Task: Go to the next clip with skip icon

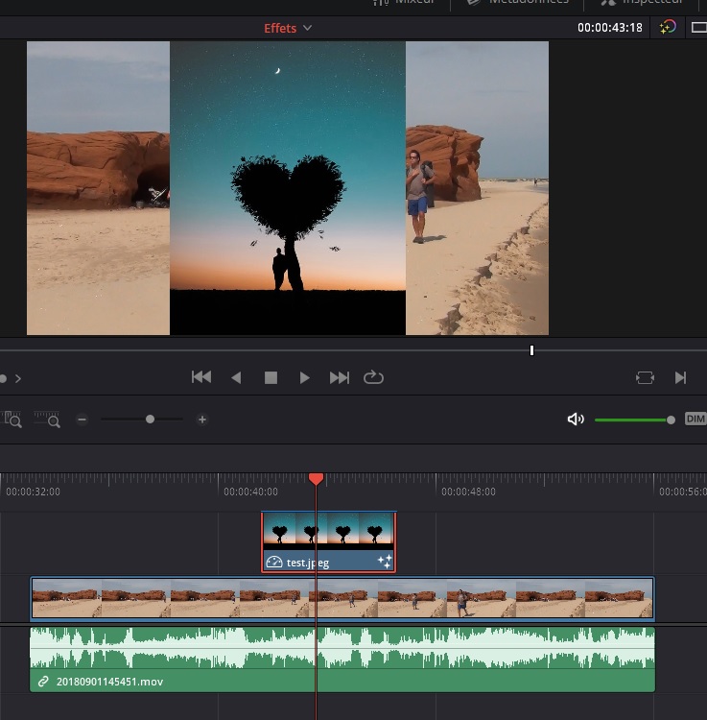Action: tap(680, 377)
